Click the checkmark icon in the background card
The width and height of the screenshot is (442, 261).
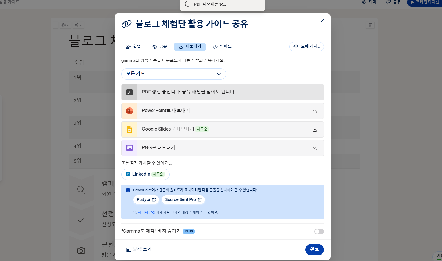tap(81, 220)
